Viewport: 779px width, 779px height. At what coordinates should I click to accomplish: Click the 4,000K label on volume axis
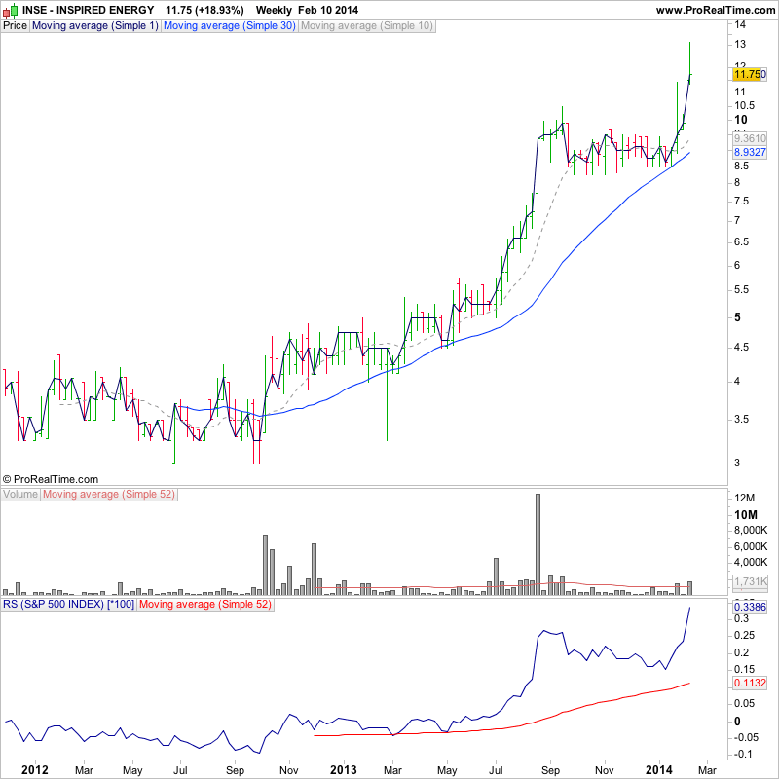point(751,562)
